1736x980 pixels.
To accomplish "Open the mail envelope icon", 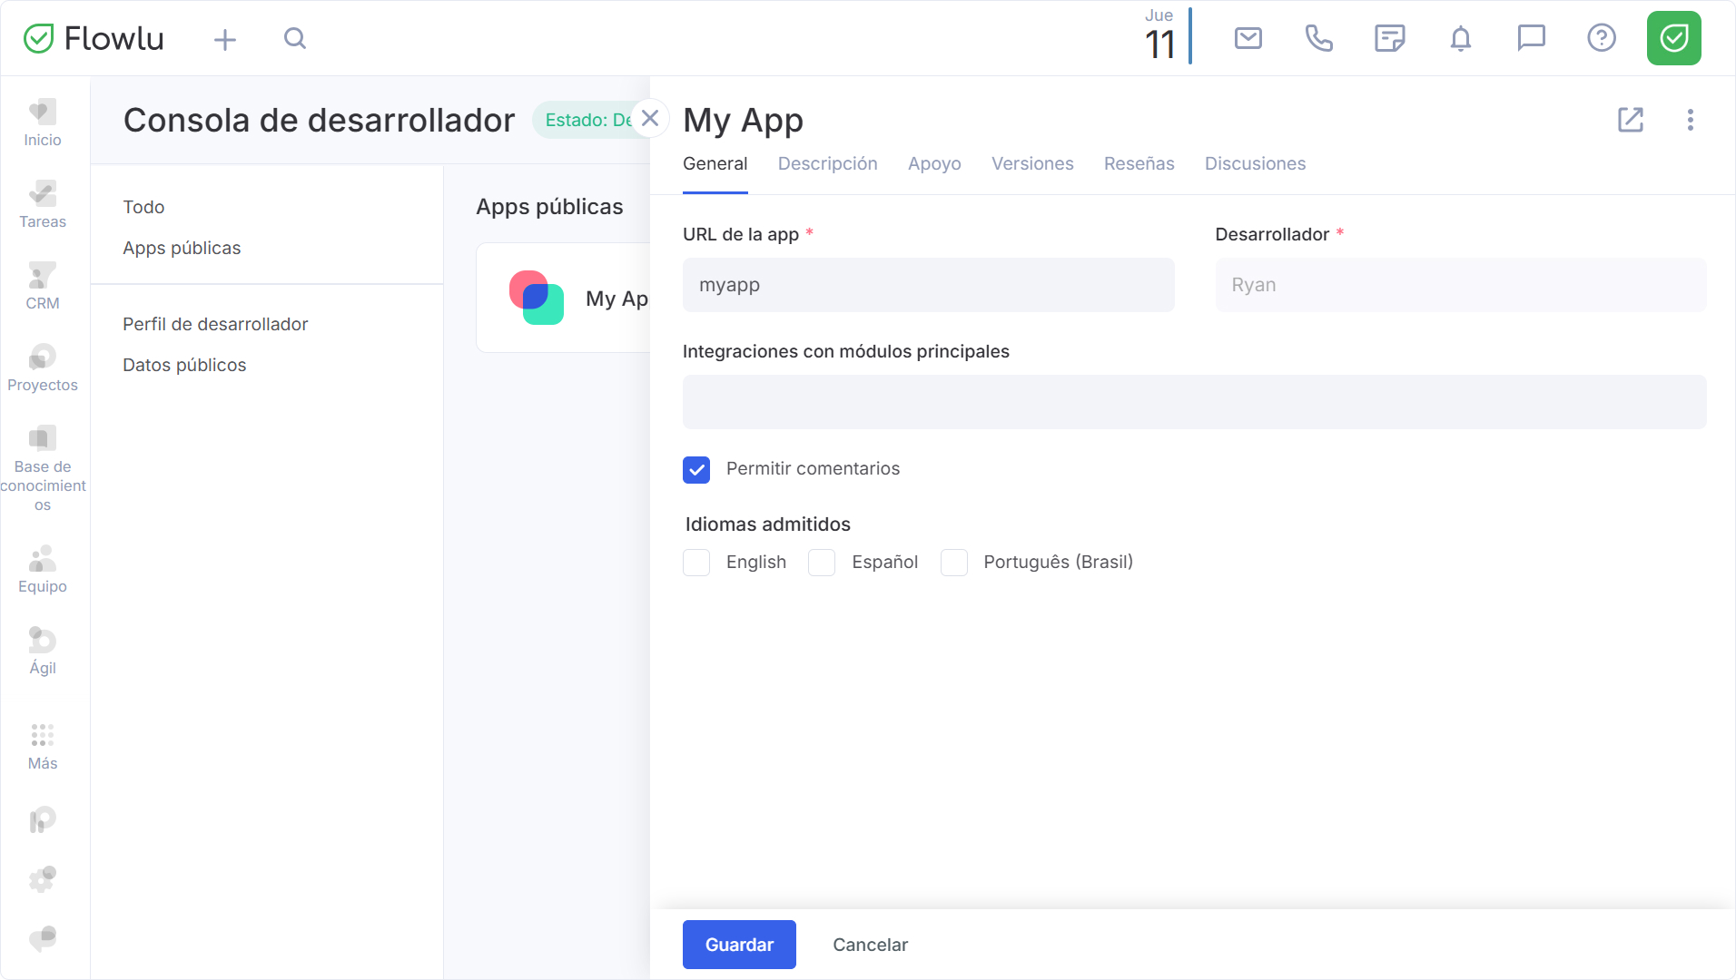I will pos(1248,38).
